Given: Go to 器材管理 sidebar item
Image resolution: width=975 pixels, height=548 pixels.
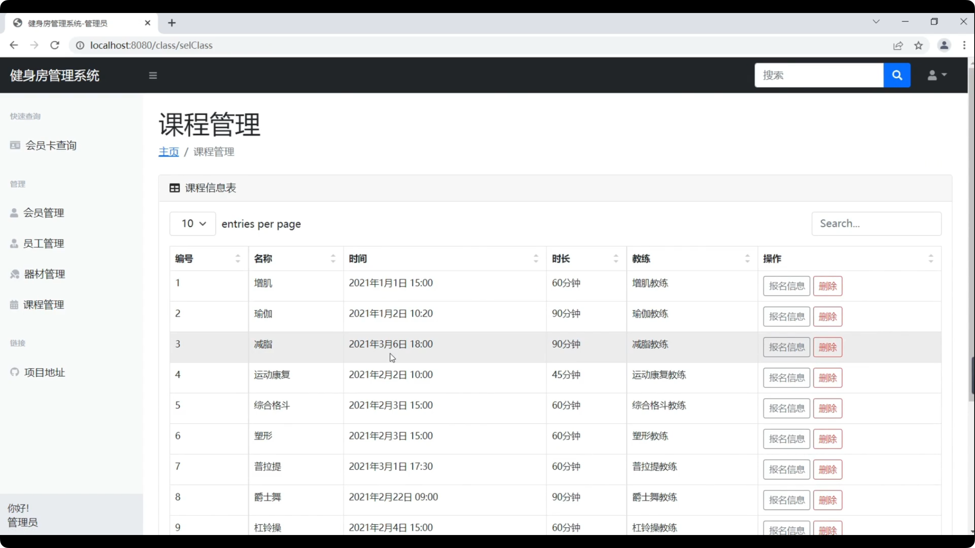Looking at the screenshot, I should (44, 274).
